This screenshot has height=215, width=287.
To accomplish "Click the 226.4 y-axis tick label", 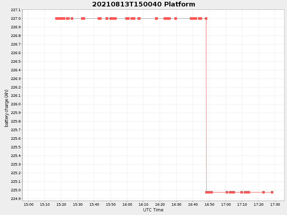I will coord(16,70).
